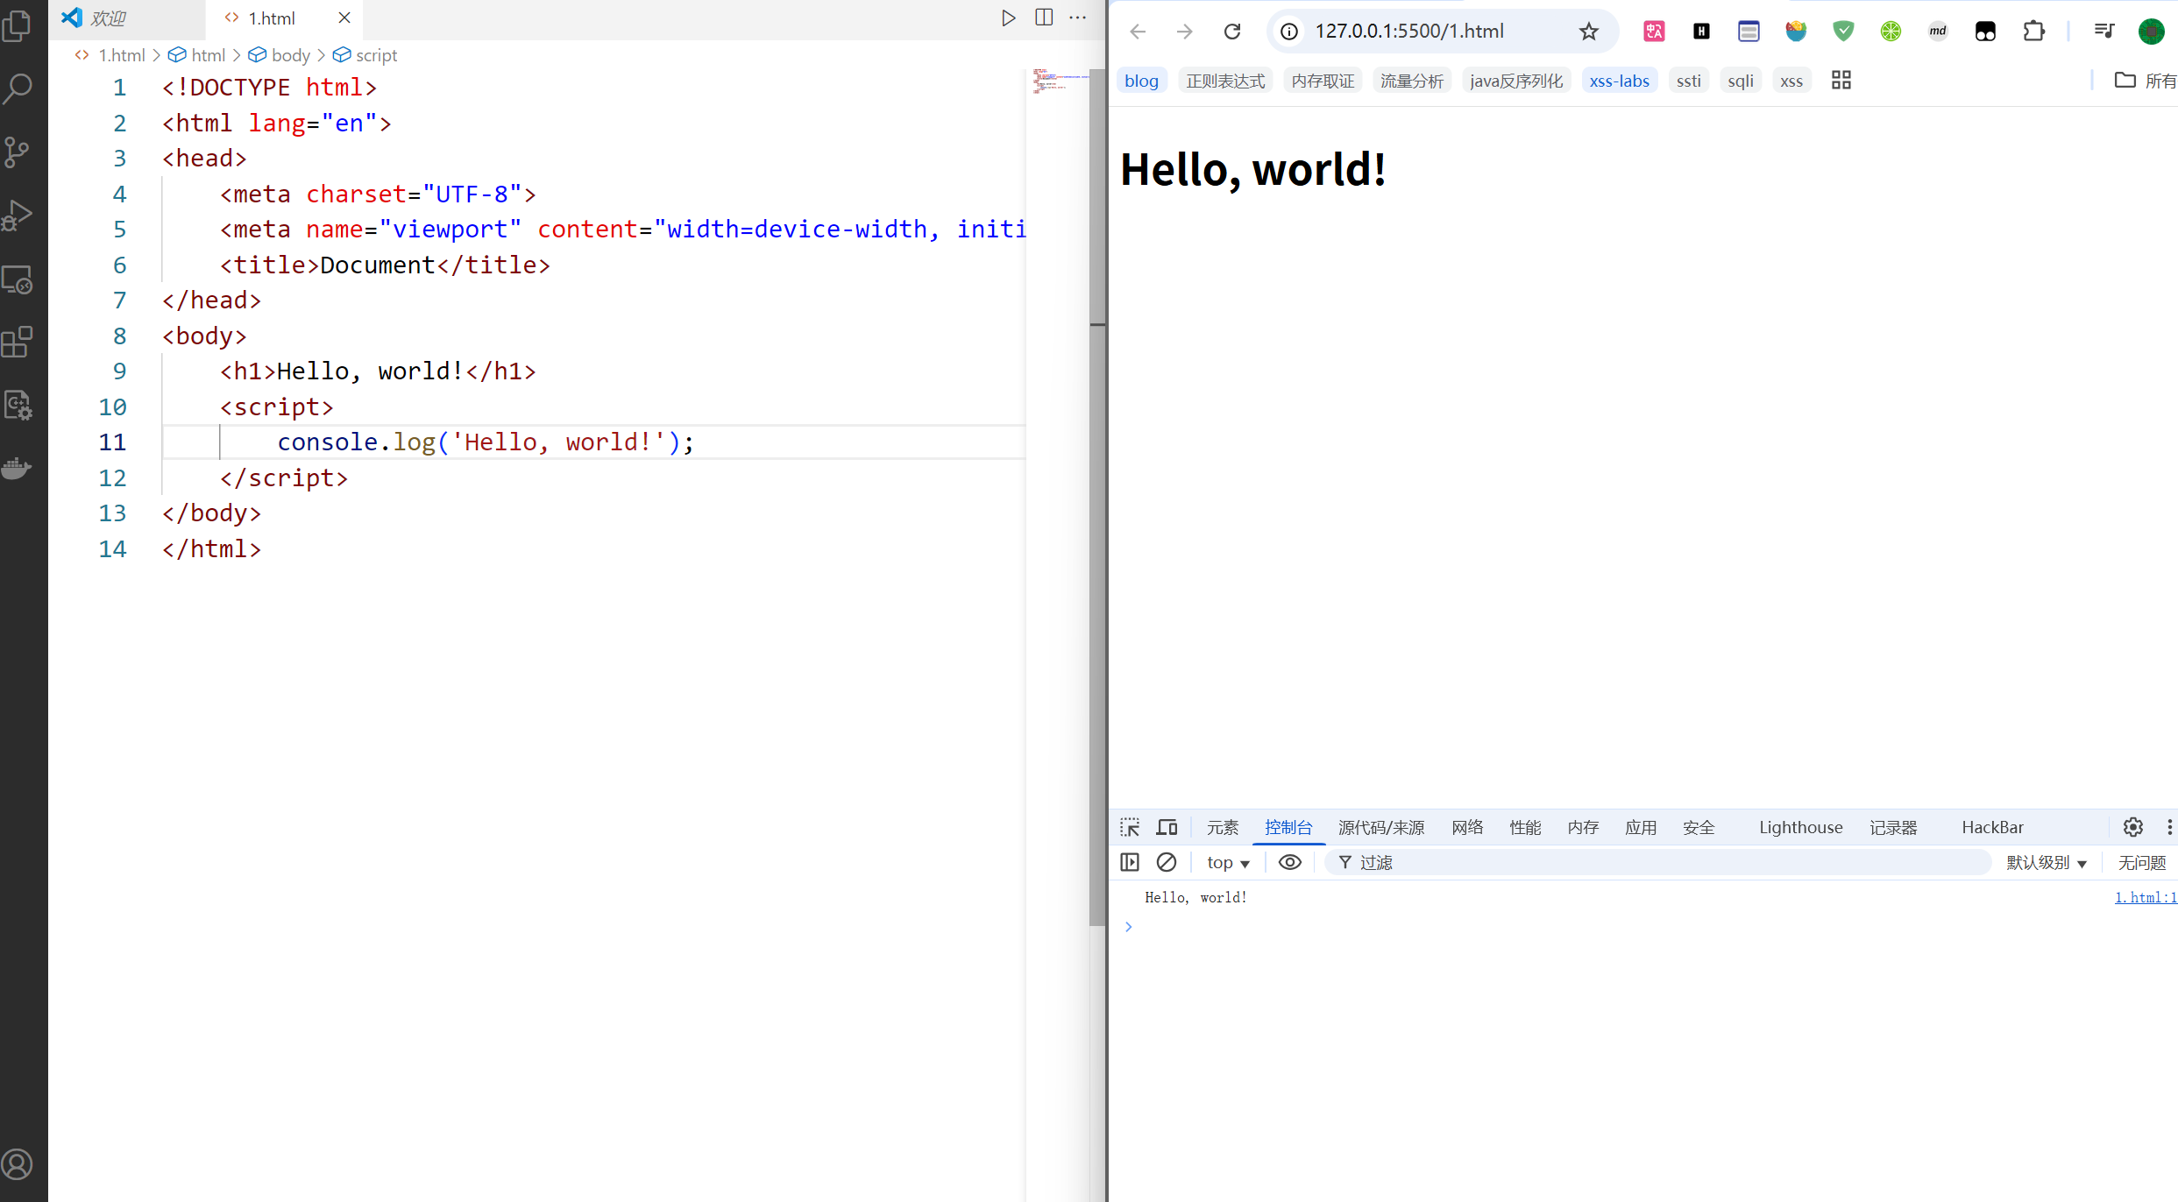Switch to the 应用 DevTools tab
The height and width of the screenshot is (1202, 2178).
1641,827
